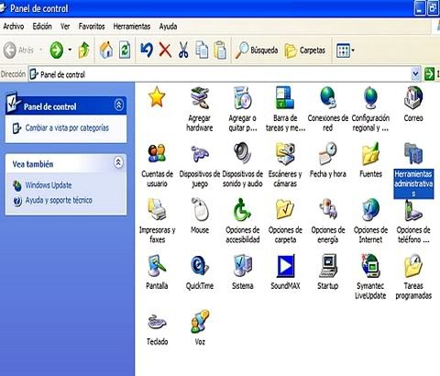Open the SoundMAX icon
Viewport: 440px width, 376px height.
[x=286, y=266]
